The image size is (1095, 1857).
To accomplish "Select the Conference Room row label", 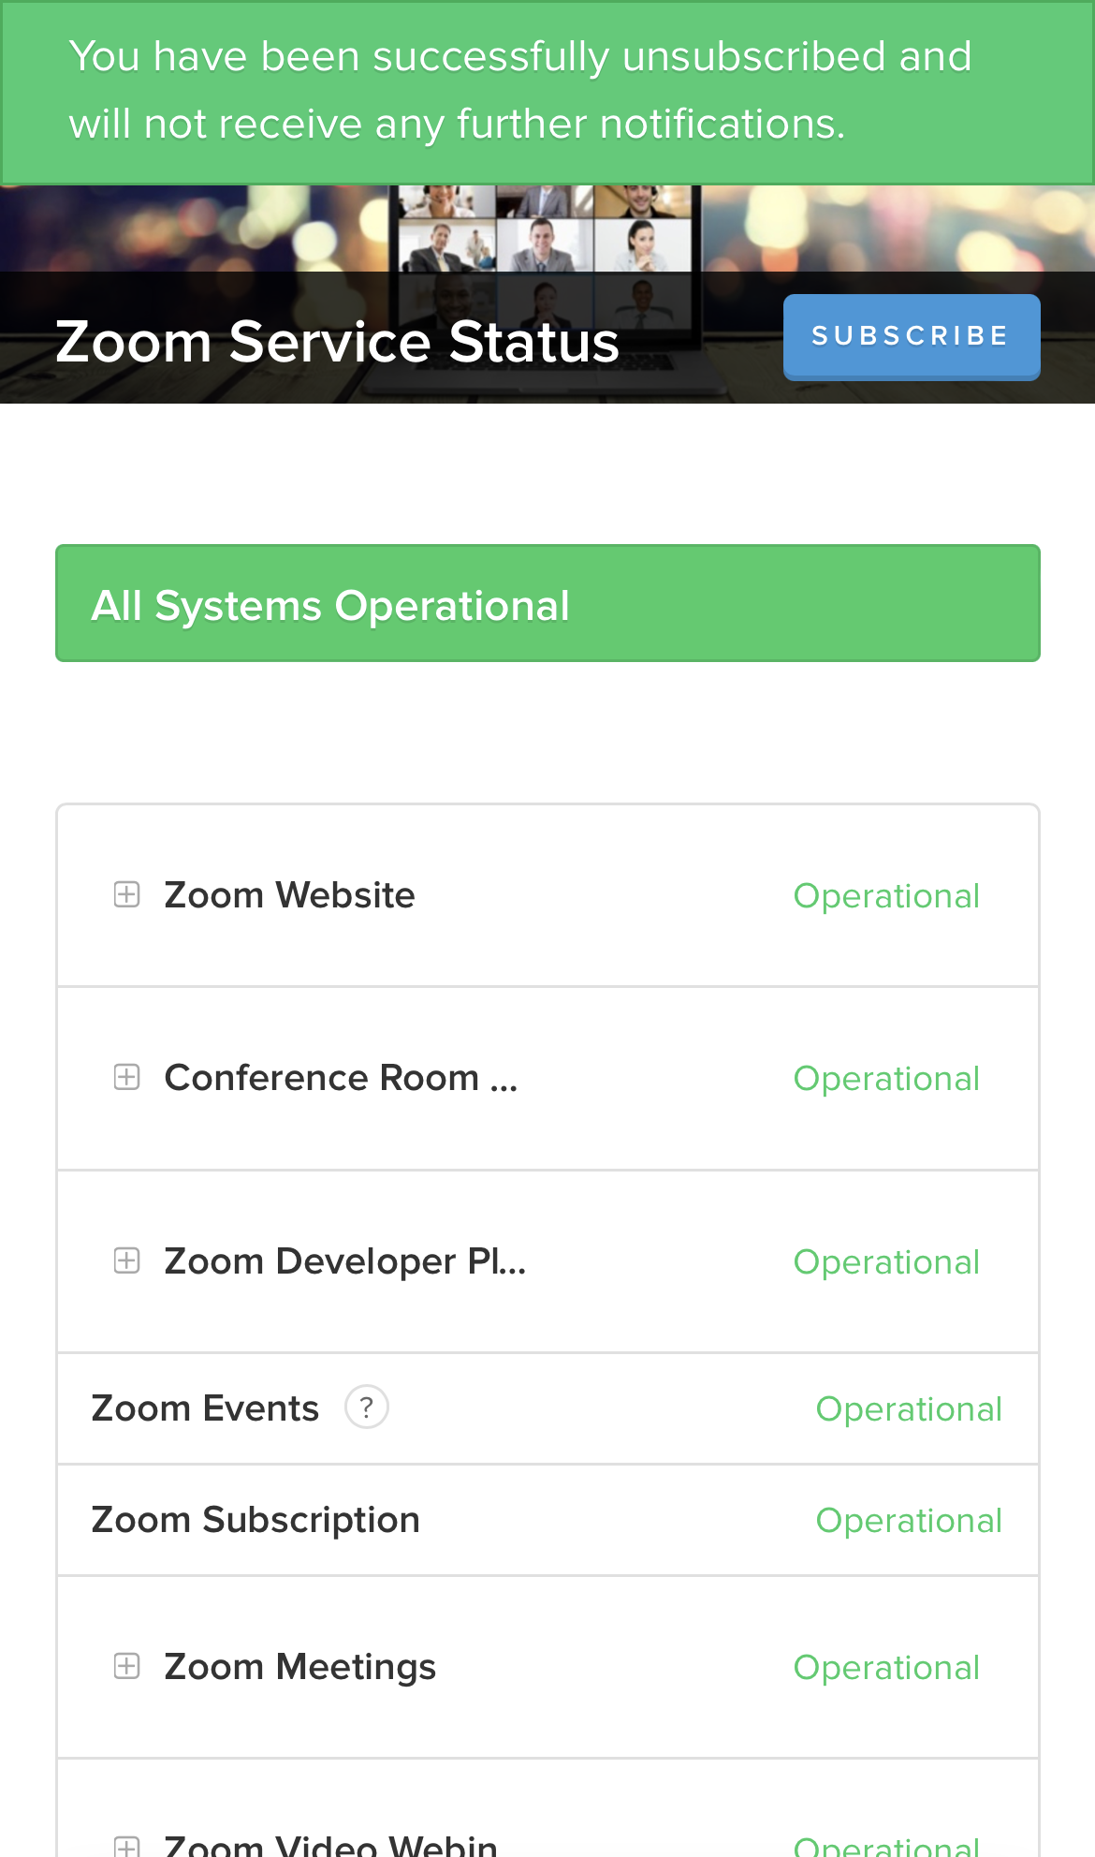I will click(x=341, y=1078).
